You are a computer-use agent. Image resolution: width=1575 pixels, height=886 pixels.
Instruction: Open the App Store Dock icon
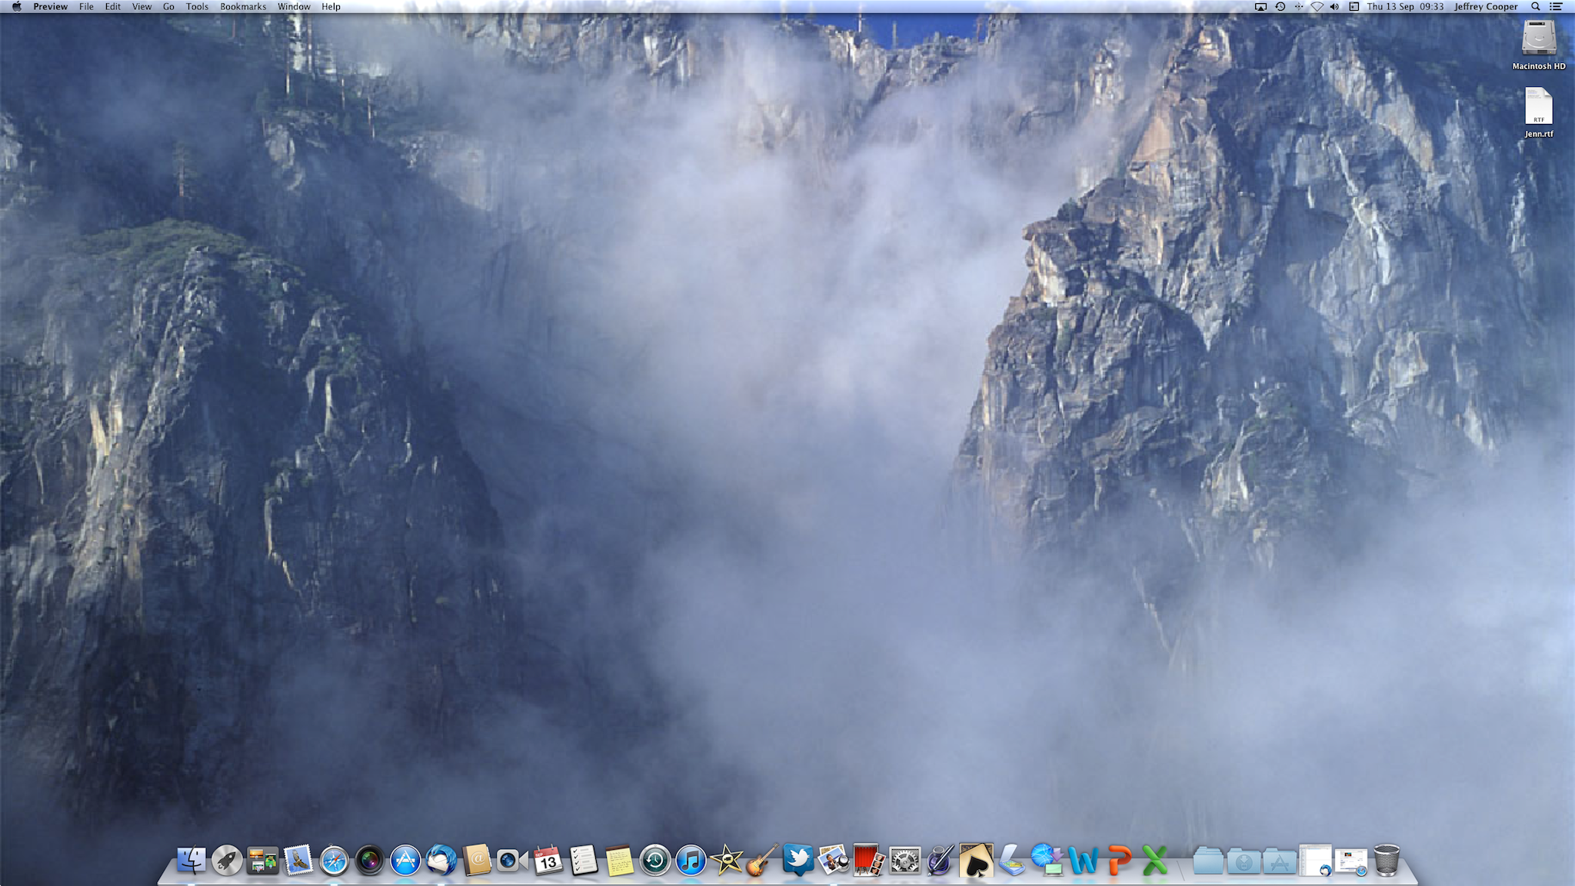click(x=405, y=860)
